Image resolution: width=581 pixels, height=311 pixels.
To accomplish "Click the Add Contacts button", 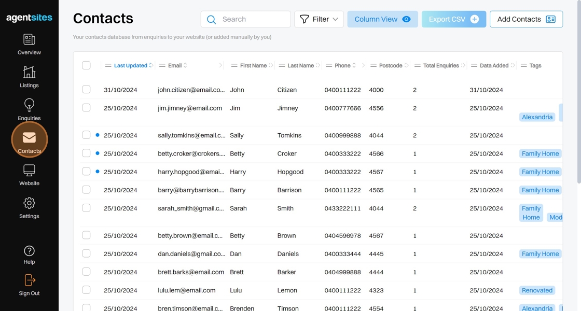I will [x=526, y=19].
